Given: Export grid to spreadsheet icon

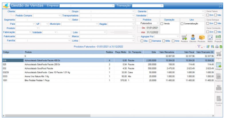Looking at the screenshot, I should [x=221, y=47].
